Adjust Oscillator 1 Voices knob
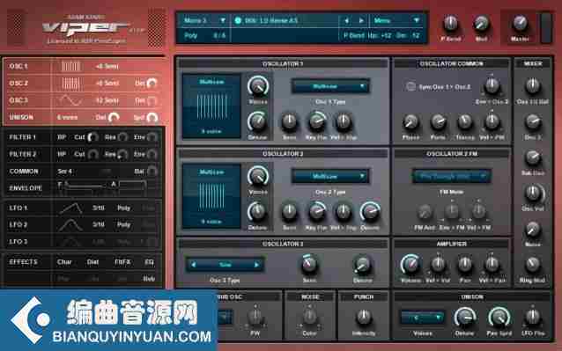This screenshot has width=562, height=351. point(258,86)
